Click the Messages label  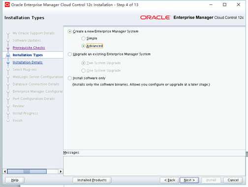point(71,153)
